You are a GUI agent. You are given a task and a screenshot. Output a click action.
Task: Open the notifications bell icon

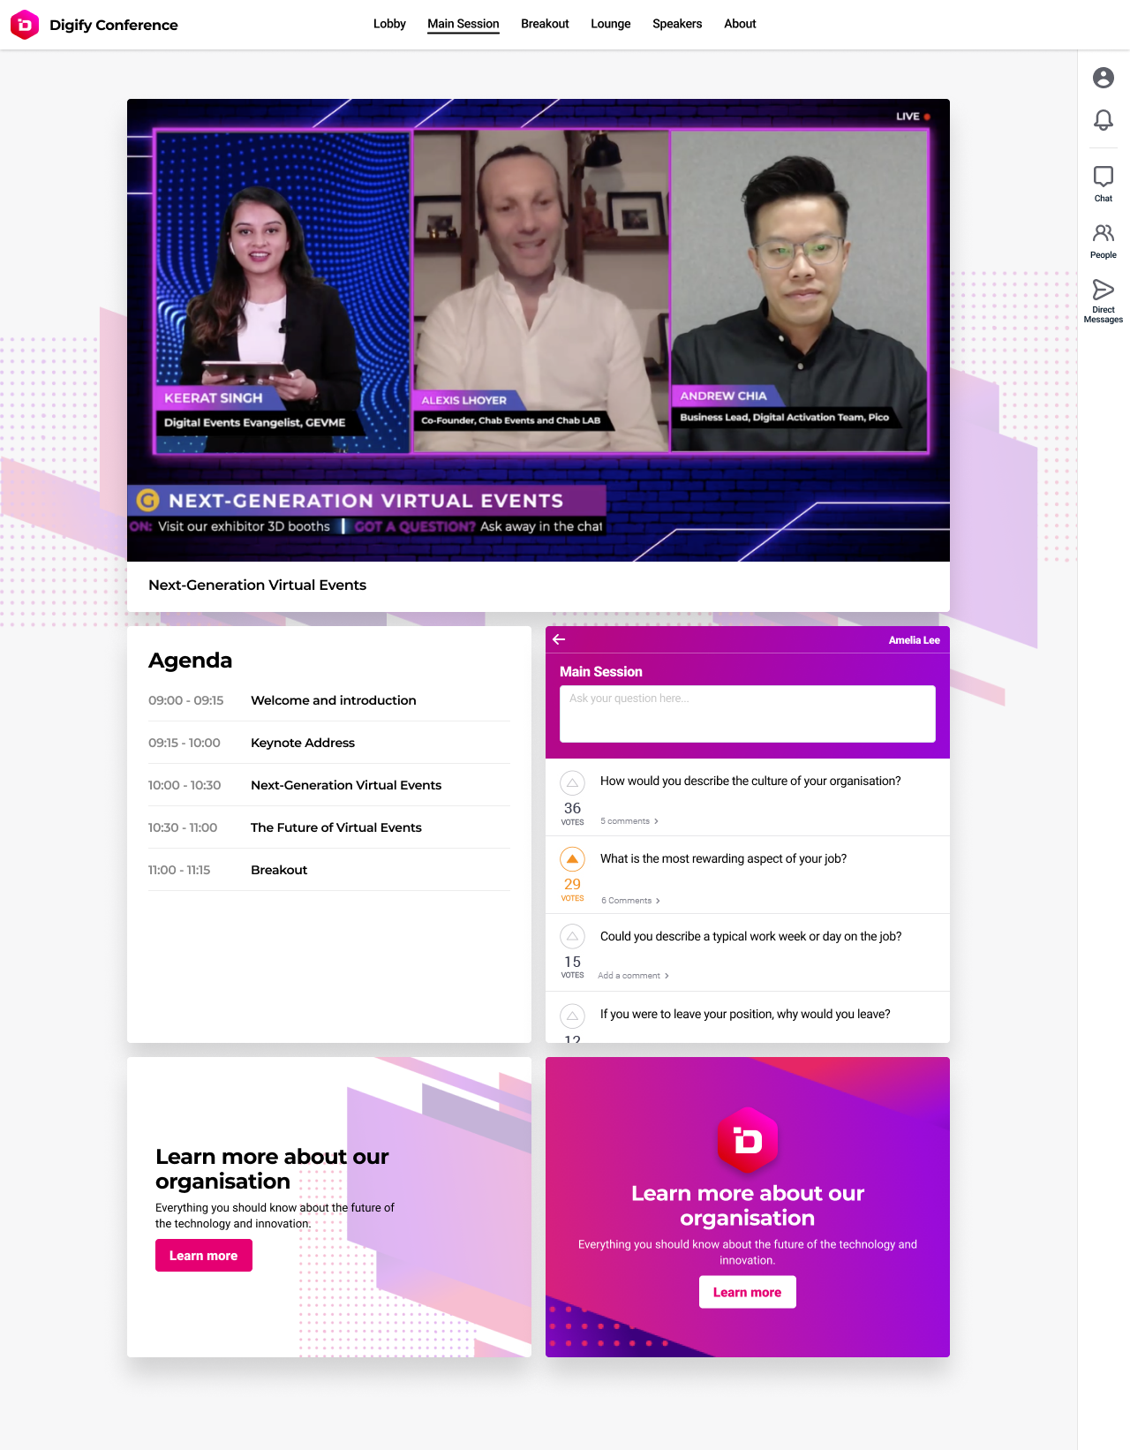(1104, 119)
